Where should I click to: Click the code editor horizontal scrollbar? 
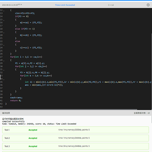click(68, 109)
